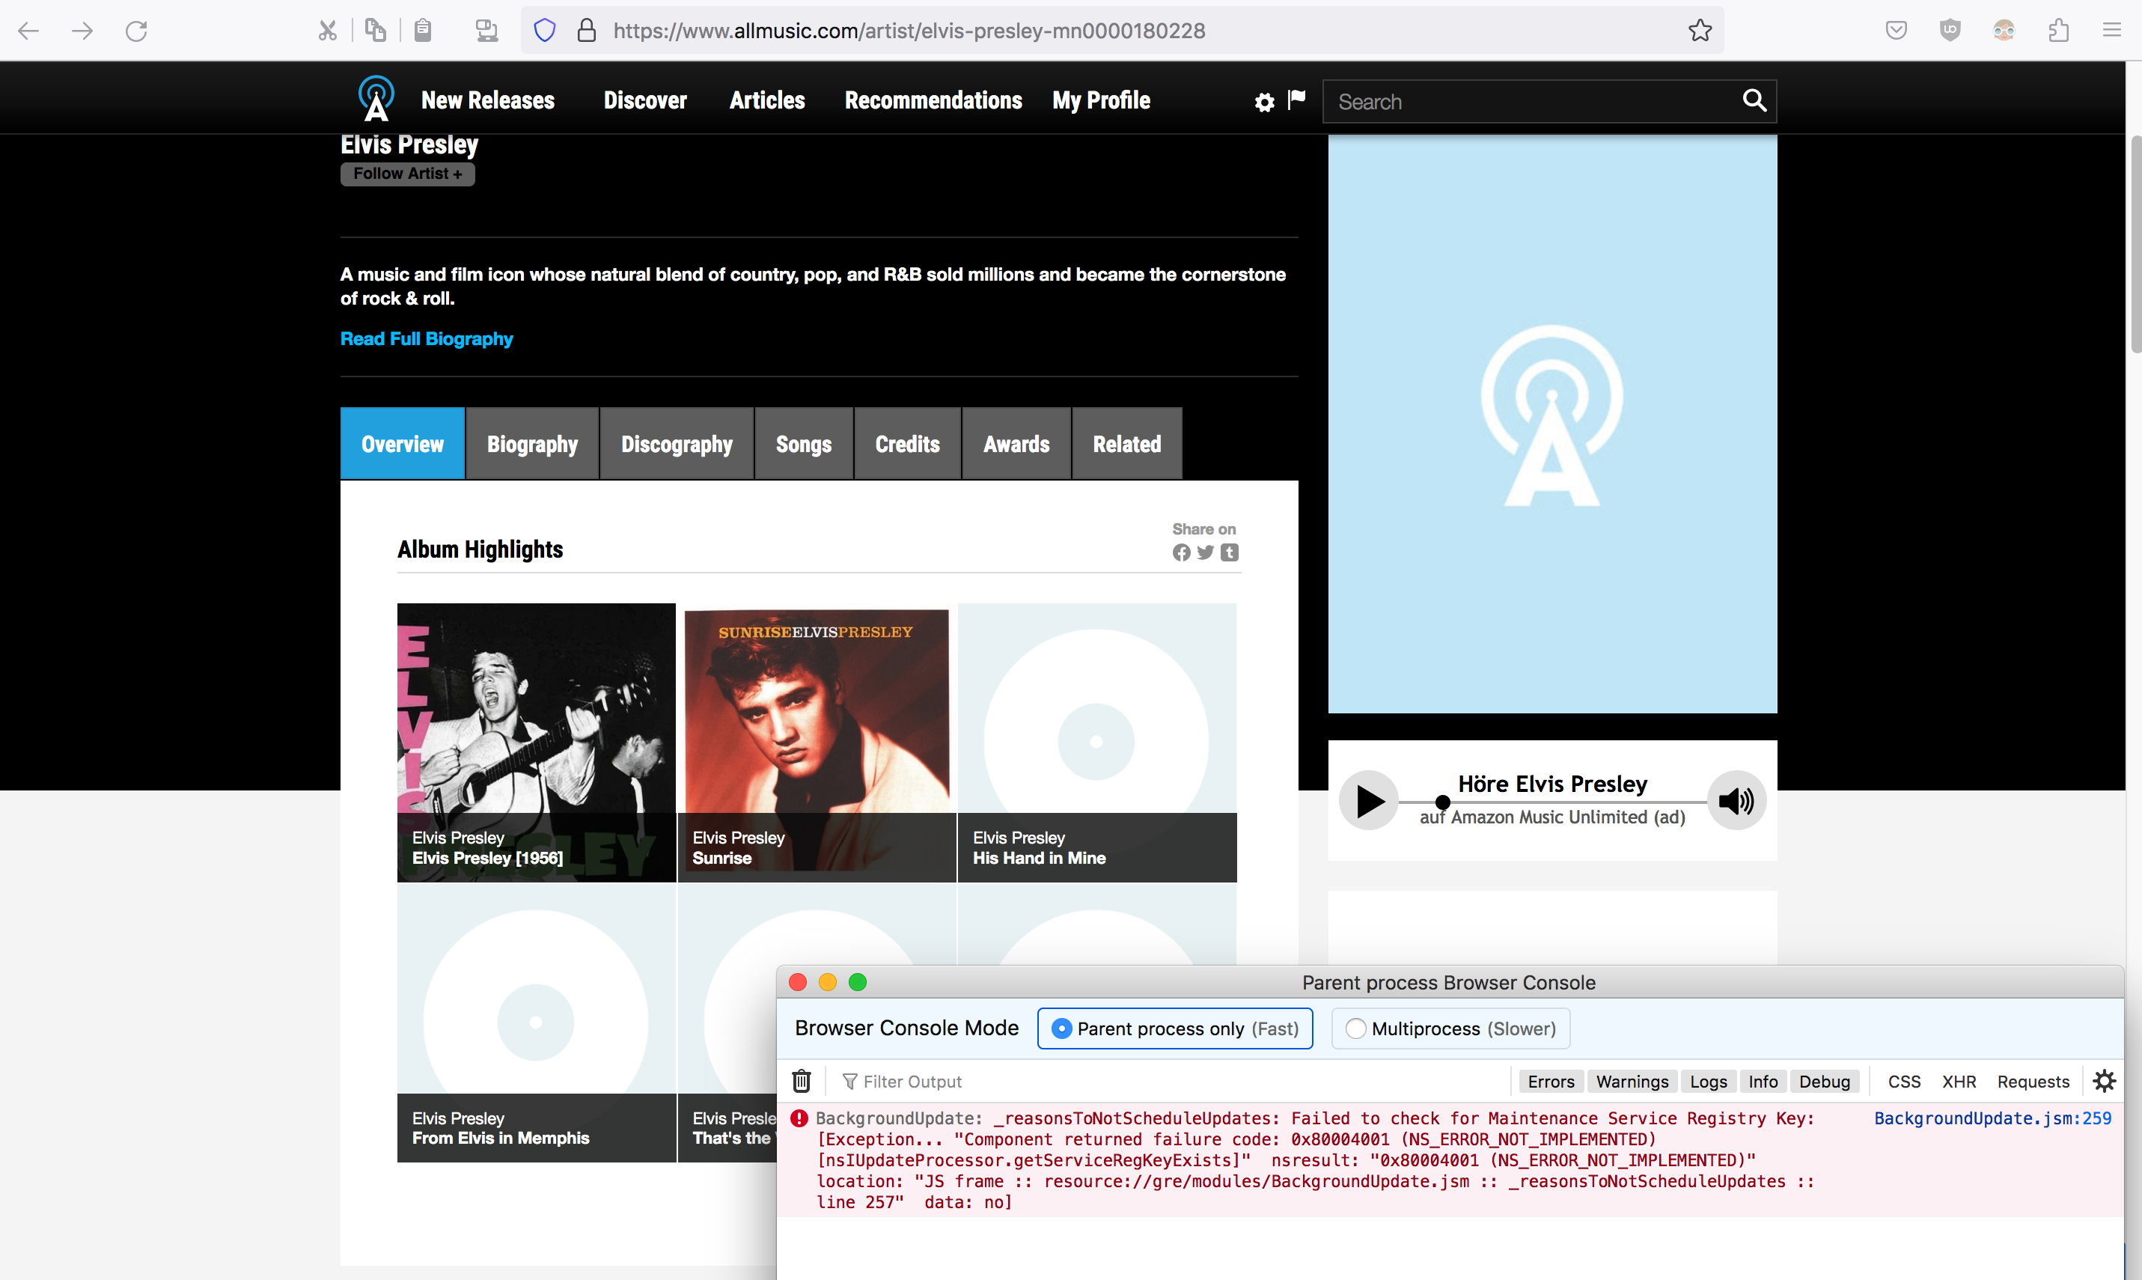Toggle the Warnings filter button
This screenshot has width=2142, height=1280.
pos(1632,1081)
